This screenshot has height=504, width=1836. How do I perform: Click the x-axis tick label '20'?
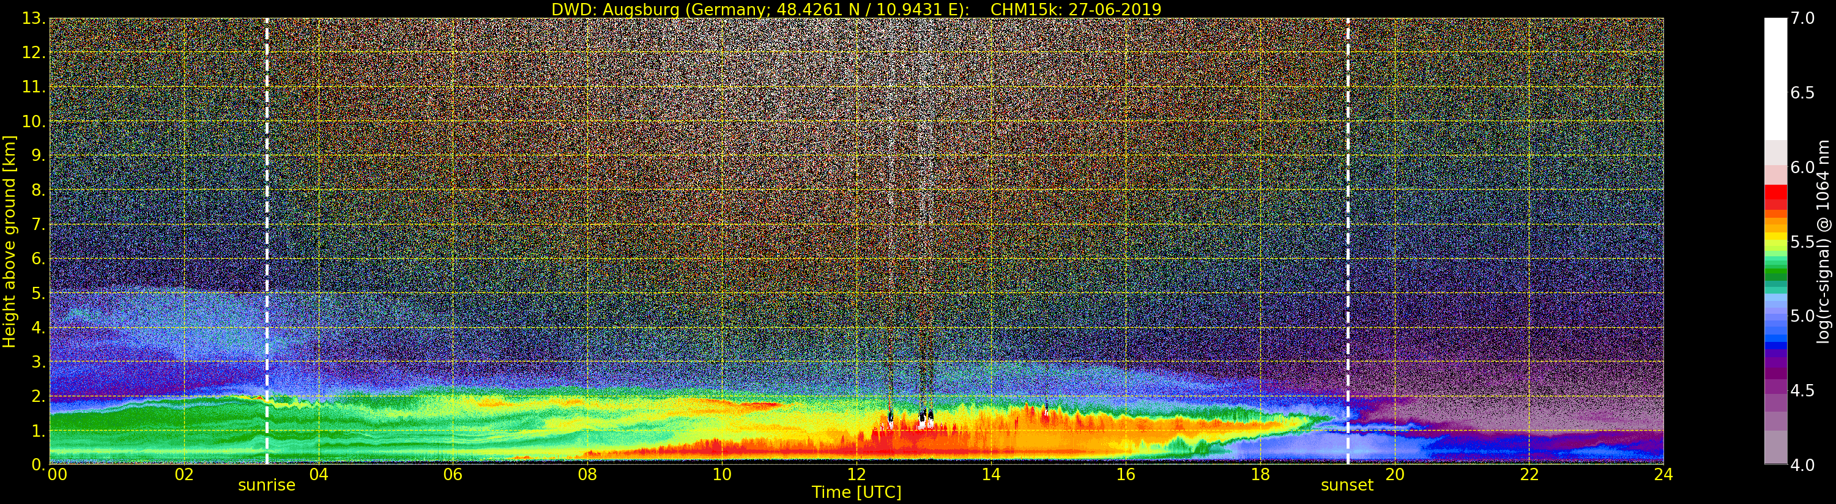(x=1394, y=474)
